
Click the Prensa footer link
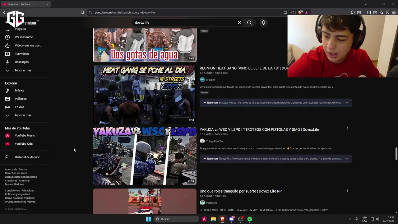coord(23,170)
